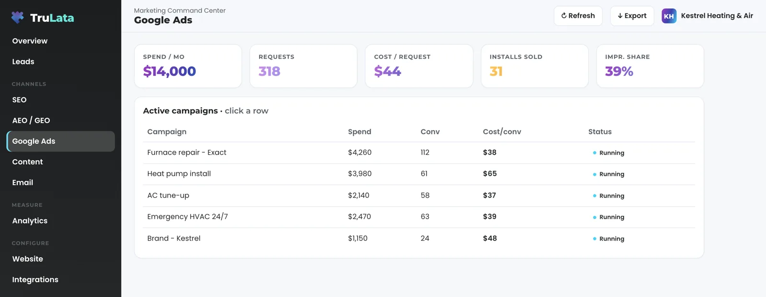The image size is (766, 297).
Task: Click the $3,980 spend value
Action: click(360, 174)
